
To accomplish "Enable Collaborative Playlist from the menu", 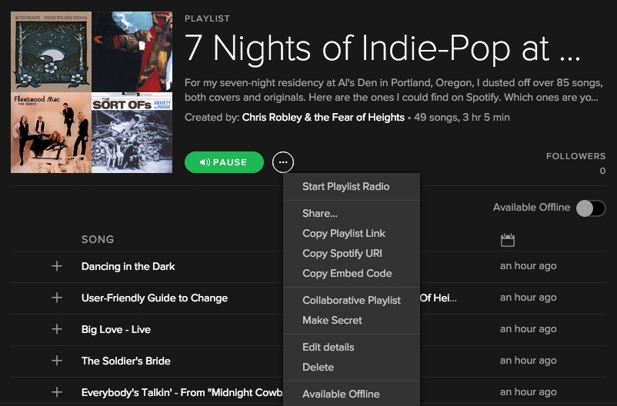I will click(x=352, y=300).
